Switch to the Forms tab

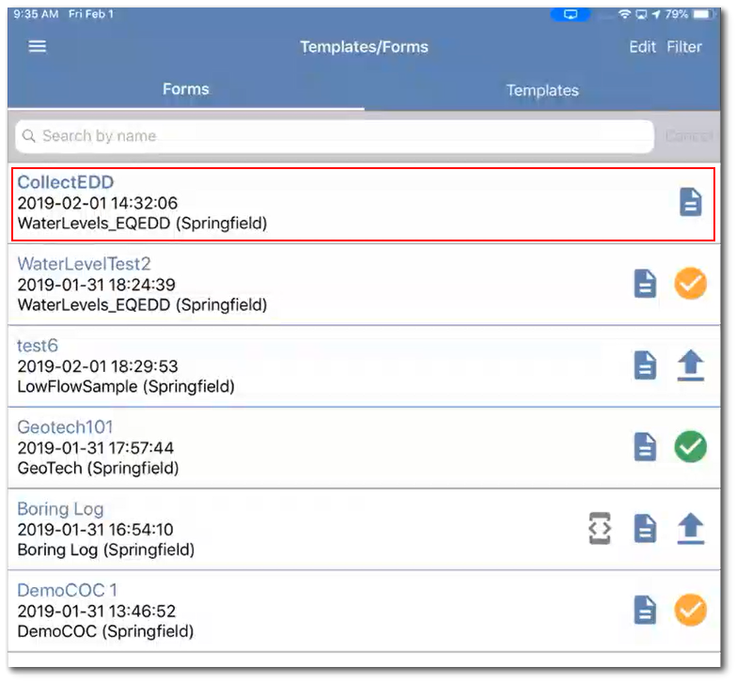coord(186,89)
